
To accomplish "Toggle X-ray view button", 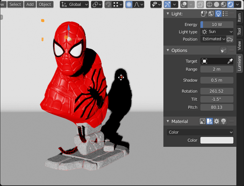I will click(x=200, y=4).
